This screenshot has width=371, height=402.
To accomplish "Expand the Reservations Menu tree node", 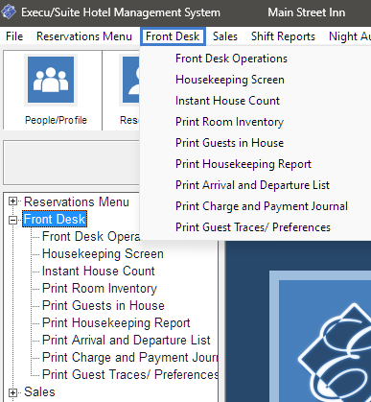I will pos(12,201).
